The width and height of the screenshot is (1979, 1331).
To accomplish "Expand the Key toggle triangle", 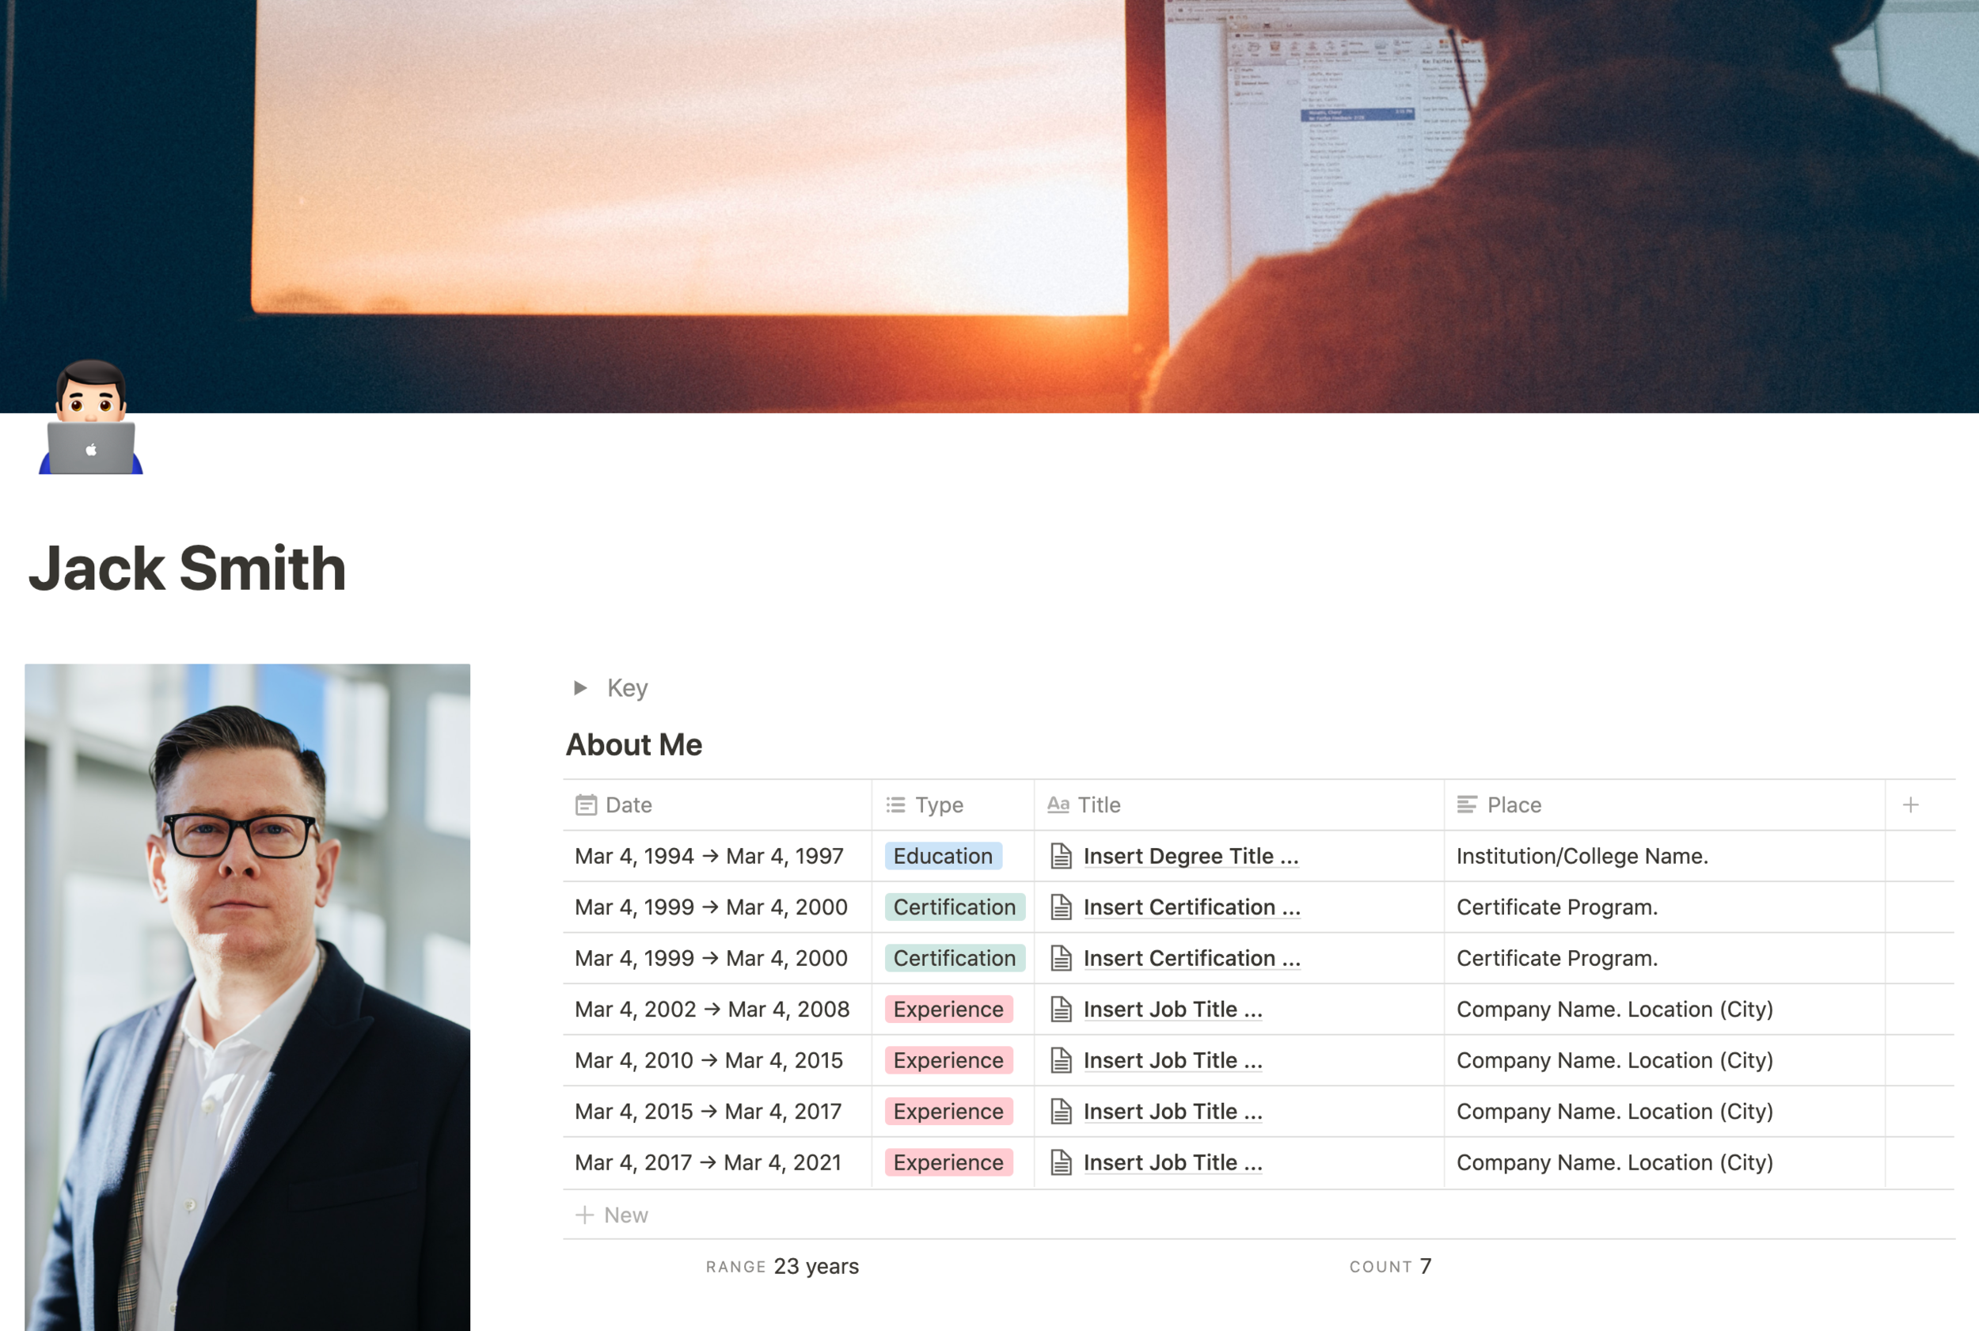I will (580, 687).
